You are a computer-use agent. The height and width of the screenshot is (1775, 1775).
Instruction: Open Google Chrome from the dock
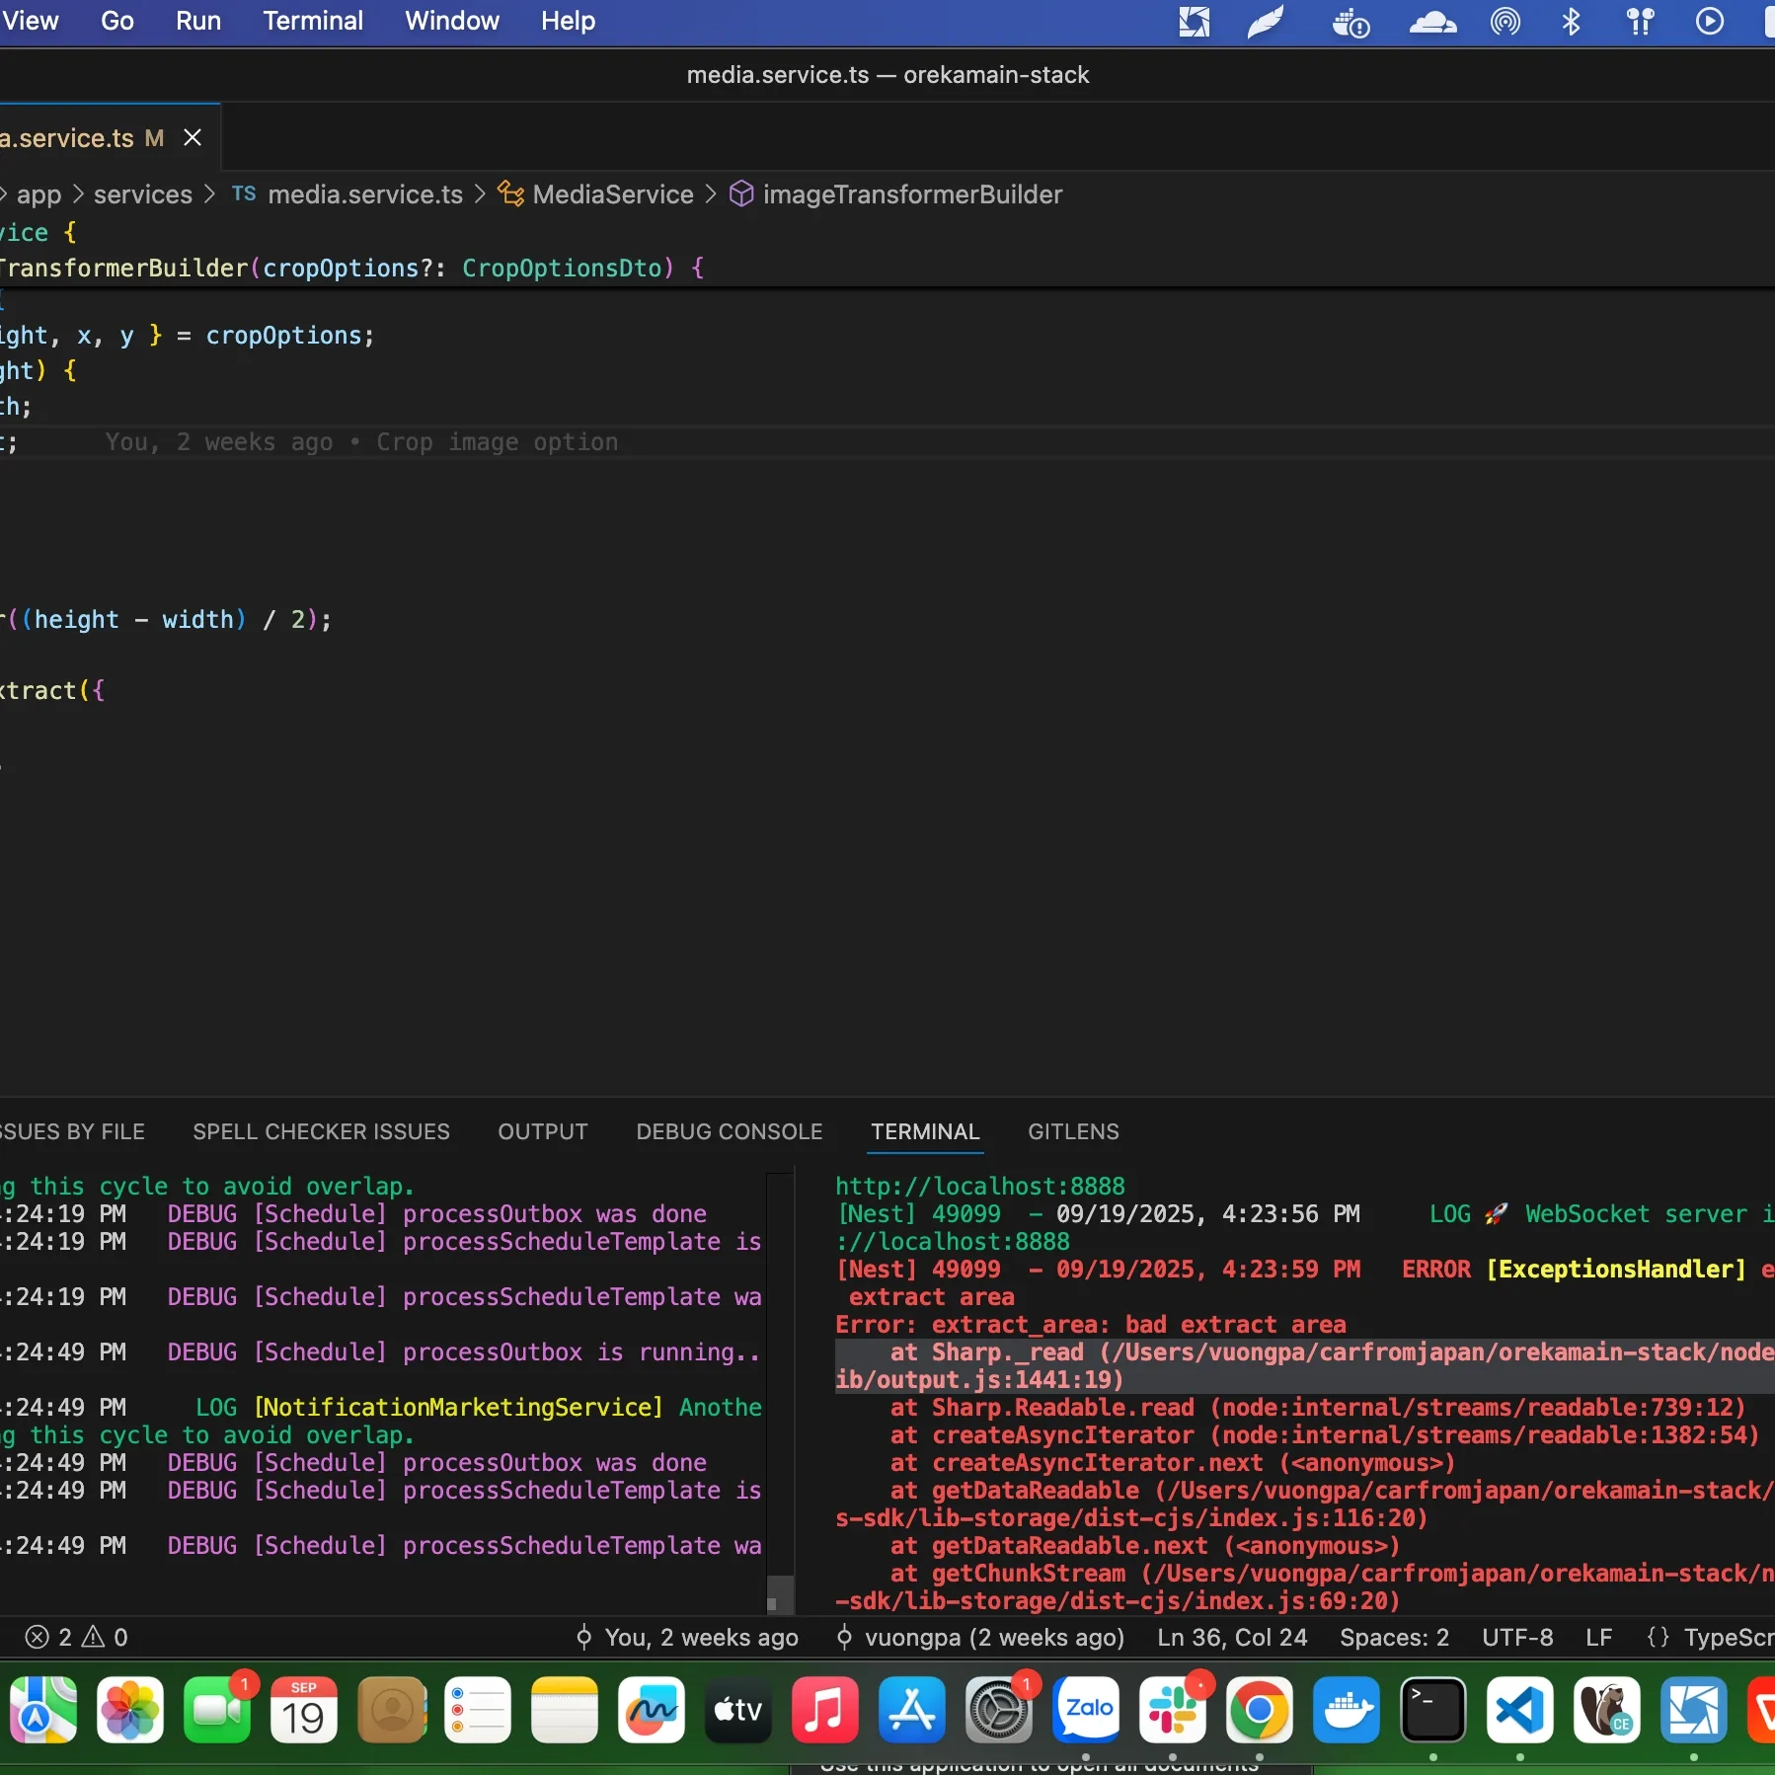point(1259,1710)
